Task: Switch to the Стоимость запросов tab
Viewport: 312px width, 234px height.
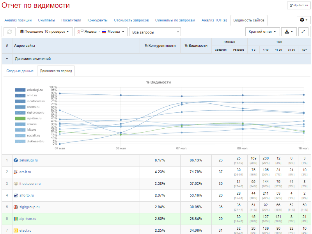Action: (131, 20)
